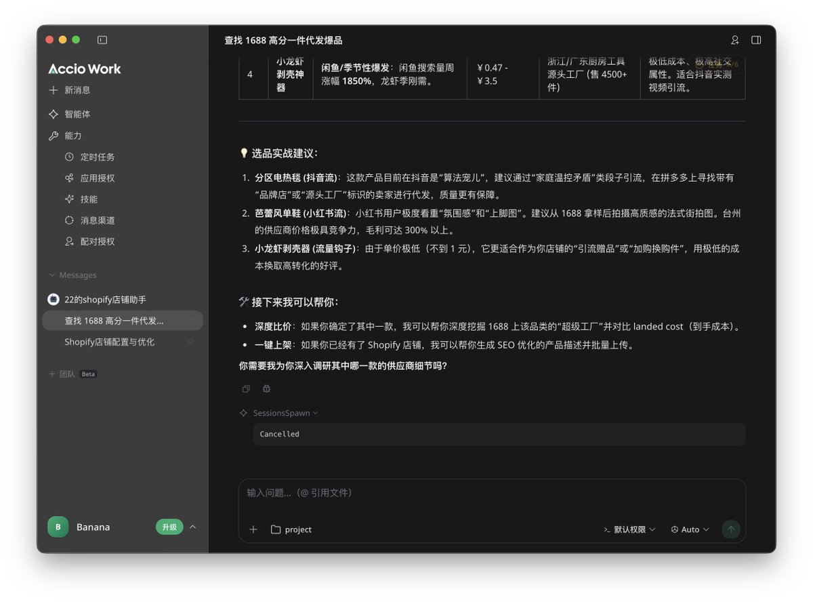Click the wrench icon beside 能力
The width and height of the screenshot is (813, 602).
coord(54,136)
